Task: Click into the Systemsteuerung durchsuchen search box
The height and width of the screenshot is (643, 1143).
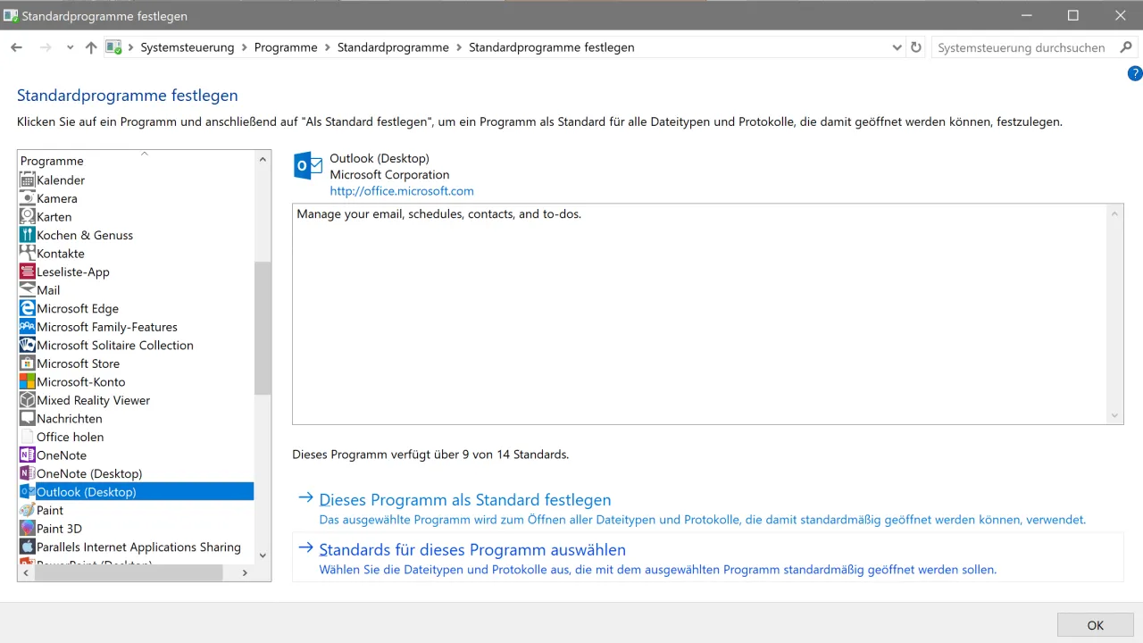Action: (x=1022, y=47)
